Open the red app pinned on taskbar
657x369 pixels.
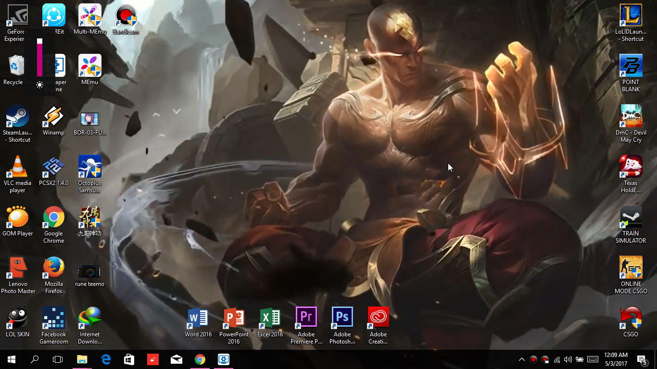tap(153, 359)
